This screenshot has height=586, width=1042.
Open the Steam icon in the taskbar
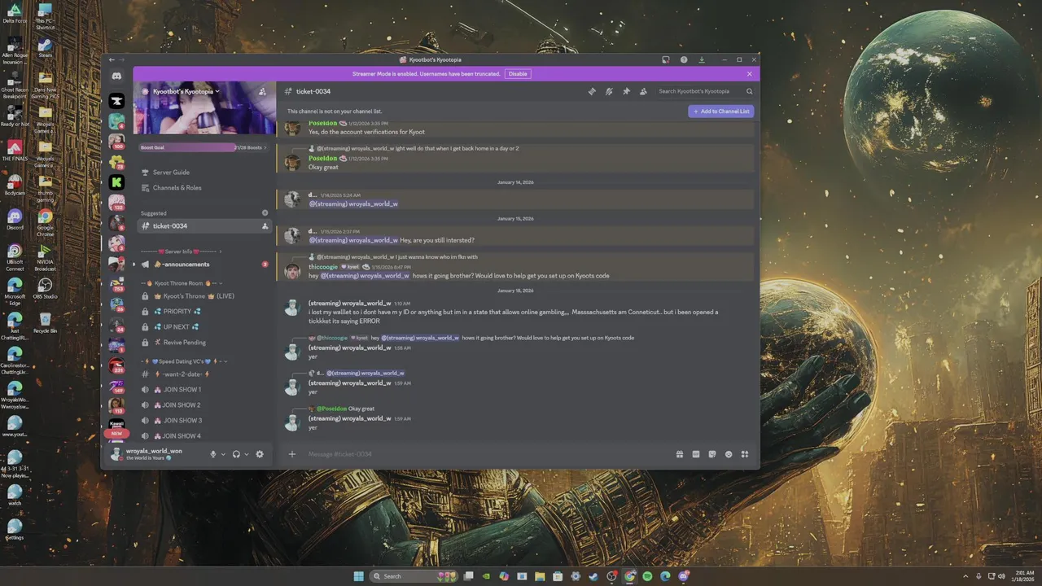pos(593,576)
